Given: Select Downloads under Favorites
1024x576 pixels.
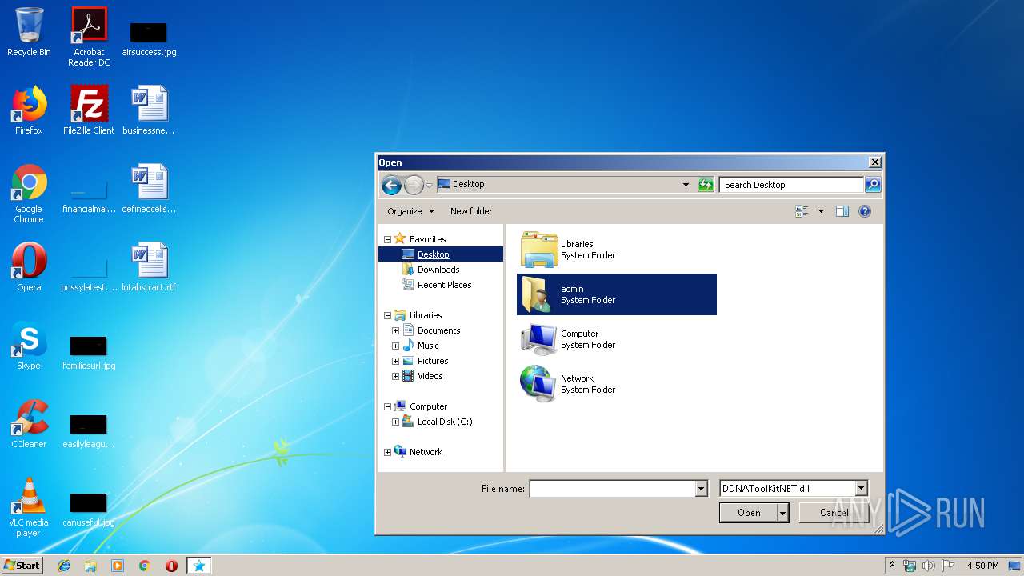Looking at the screenshot, I should [x=438, y=270].
